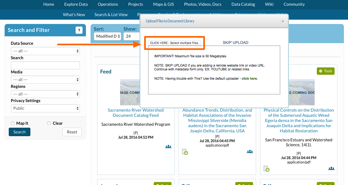Go to Search & List View
Screen dimensions: 348x185
(x=111, y=15)
